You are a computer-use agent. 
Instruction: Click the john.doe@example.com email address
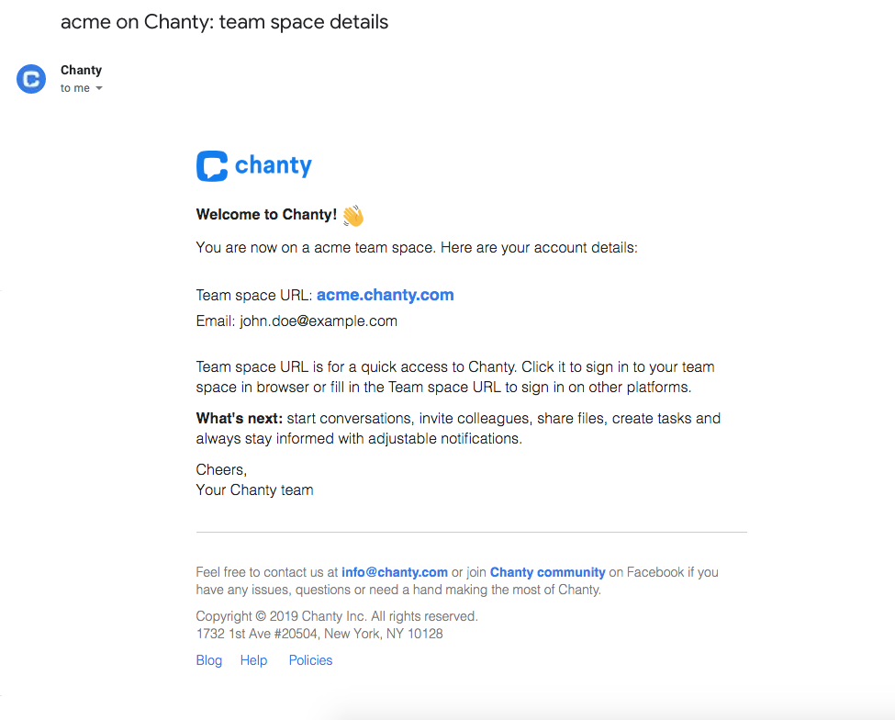(x=319, y=321)
